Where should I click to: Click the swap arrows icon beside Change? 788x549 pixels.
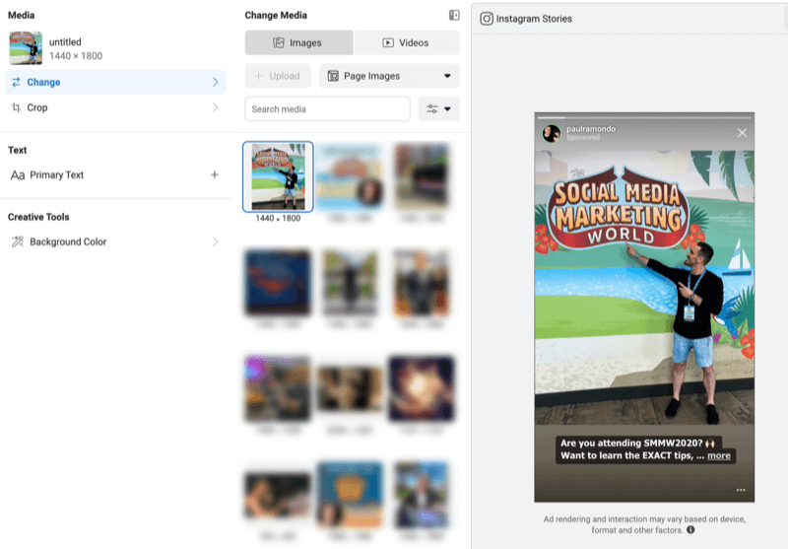click(16, 82)
